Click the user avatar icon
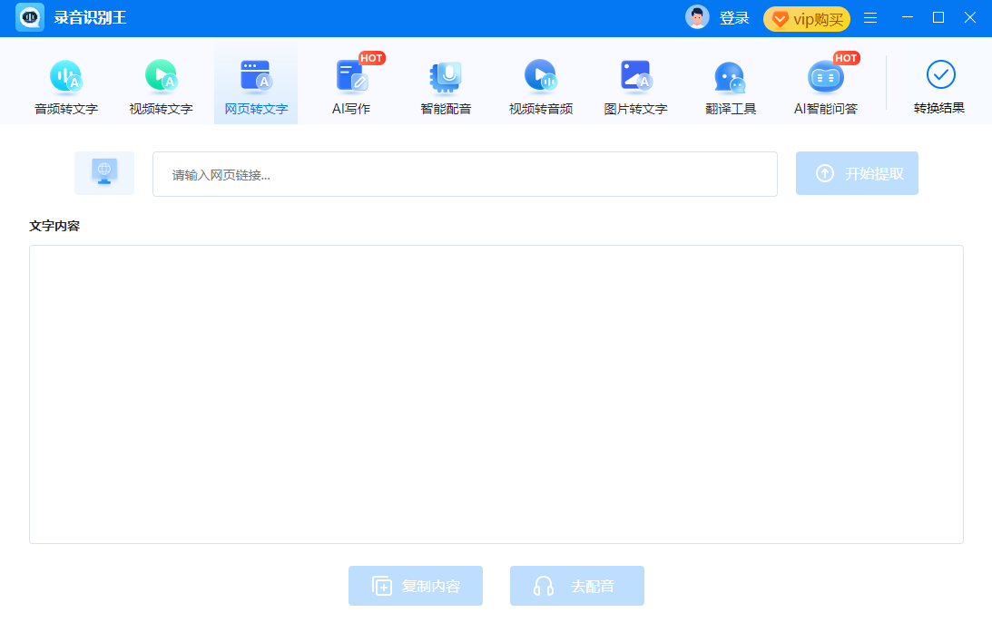 pyautogui.click(x=697, y=17)
